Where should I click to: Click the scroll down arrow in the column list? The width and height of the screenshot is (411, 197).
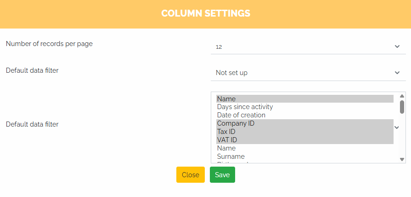402,159
